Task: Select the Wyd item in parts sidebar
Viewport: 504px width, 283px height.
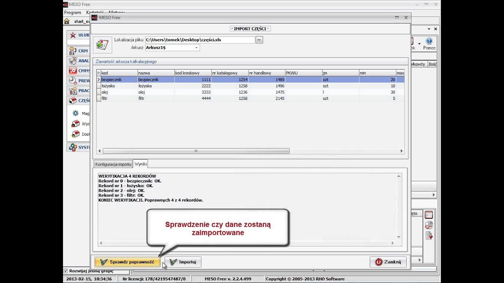Action: (x=80, y=124)
